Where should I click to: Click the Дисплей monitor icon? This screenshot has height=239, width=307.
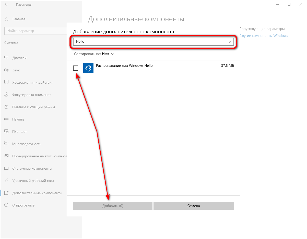[x=7, y=58]
